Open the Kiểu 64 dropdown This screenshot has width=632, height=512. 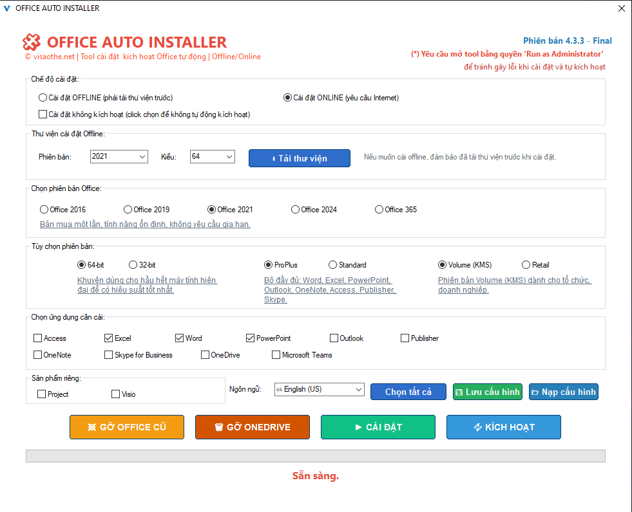tap(213, 156)
